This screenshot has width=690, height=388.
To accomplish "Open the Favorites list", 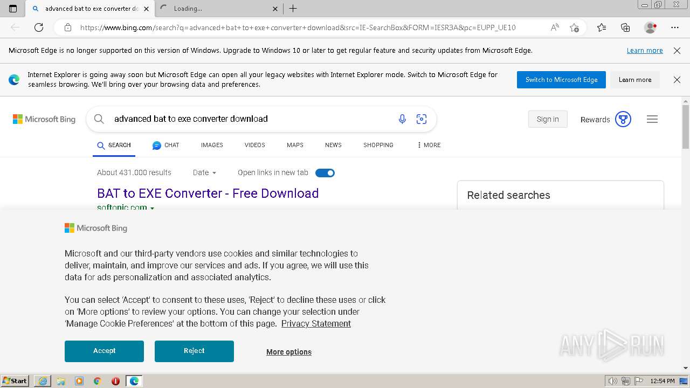I will (x=602, y=27).
